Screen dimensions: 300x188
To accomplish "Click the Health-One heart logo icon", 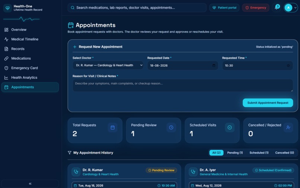I will [x=7, y=8].
